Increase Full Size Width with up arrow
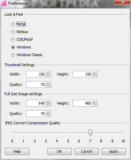 (48, 102)
